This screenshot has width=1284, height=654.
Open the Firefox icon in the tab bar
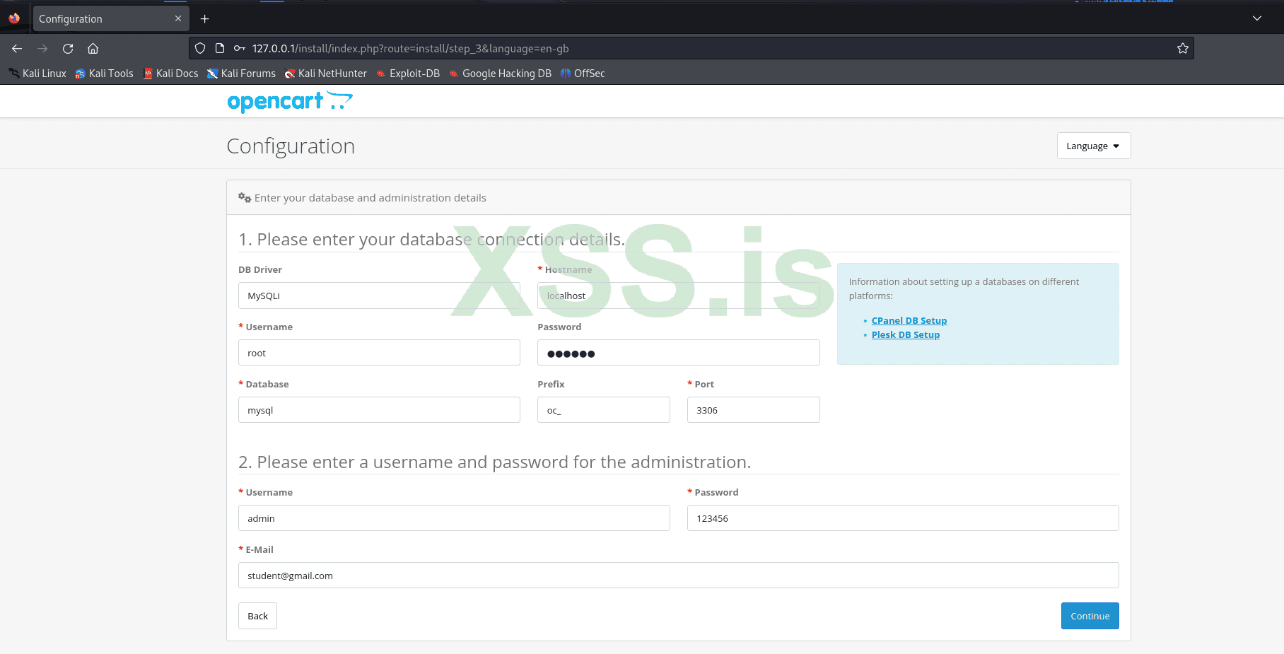pyautogui.click(x=14, y=18)
